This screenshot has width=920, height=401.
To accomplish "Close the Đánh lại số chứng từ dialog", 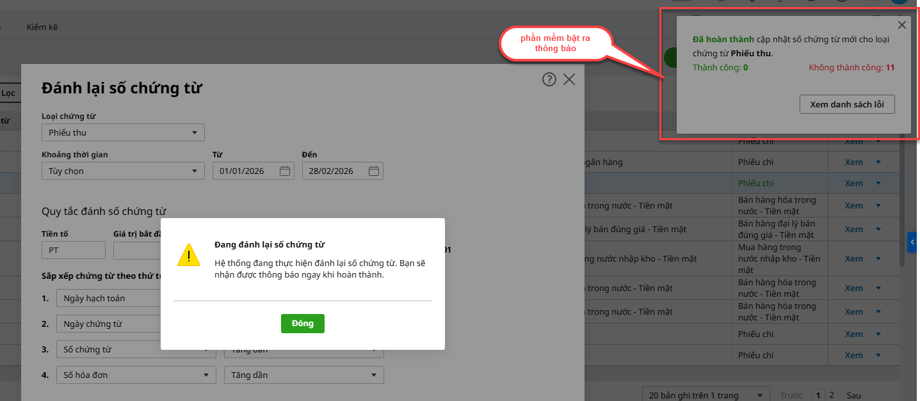I will click(569, 79).
